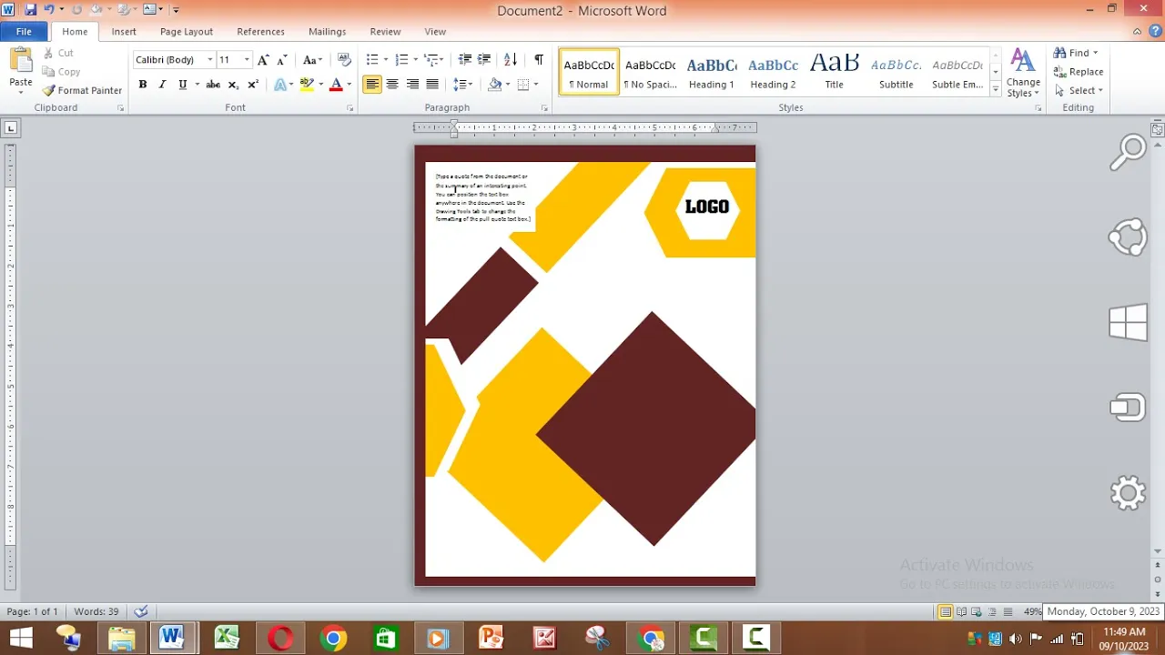Switch to the Review tab
This screenshot has height=655, width=1165.
pyautogui.click(x=385, y=32)
